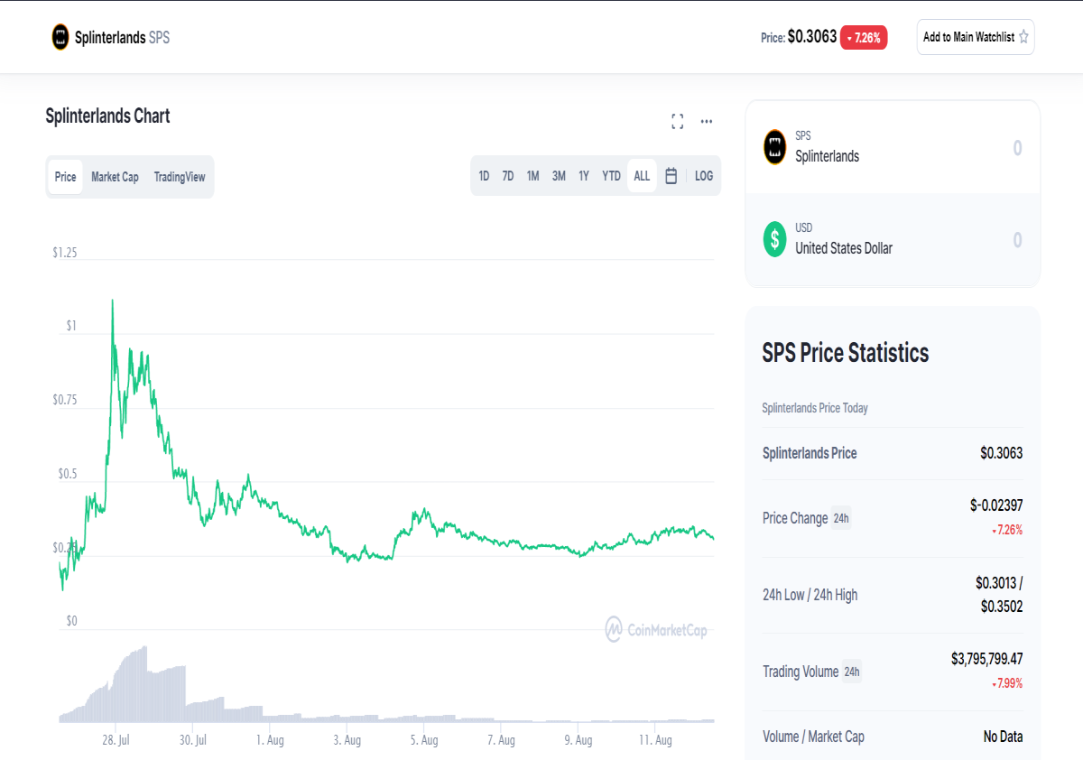
Task: Click the SPS coin icon in converter
Action: pos(774,146)
